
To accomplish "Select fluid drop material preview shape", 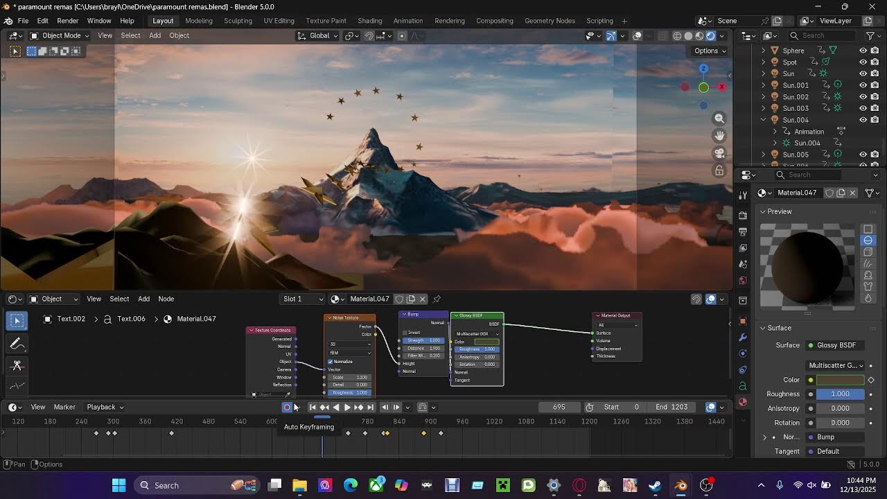I will (868, 299).
